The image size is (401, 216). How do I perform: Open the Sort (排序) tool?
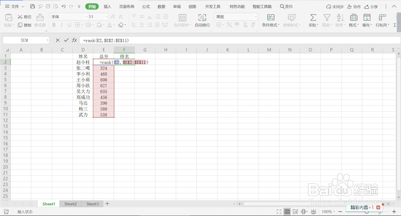point(340,20)
